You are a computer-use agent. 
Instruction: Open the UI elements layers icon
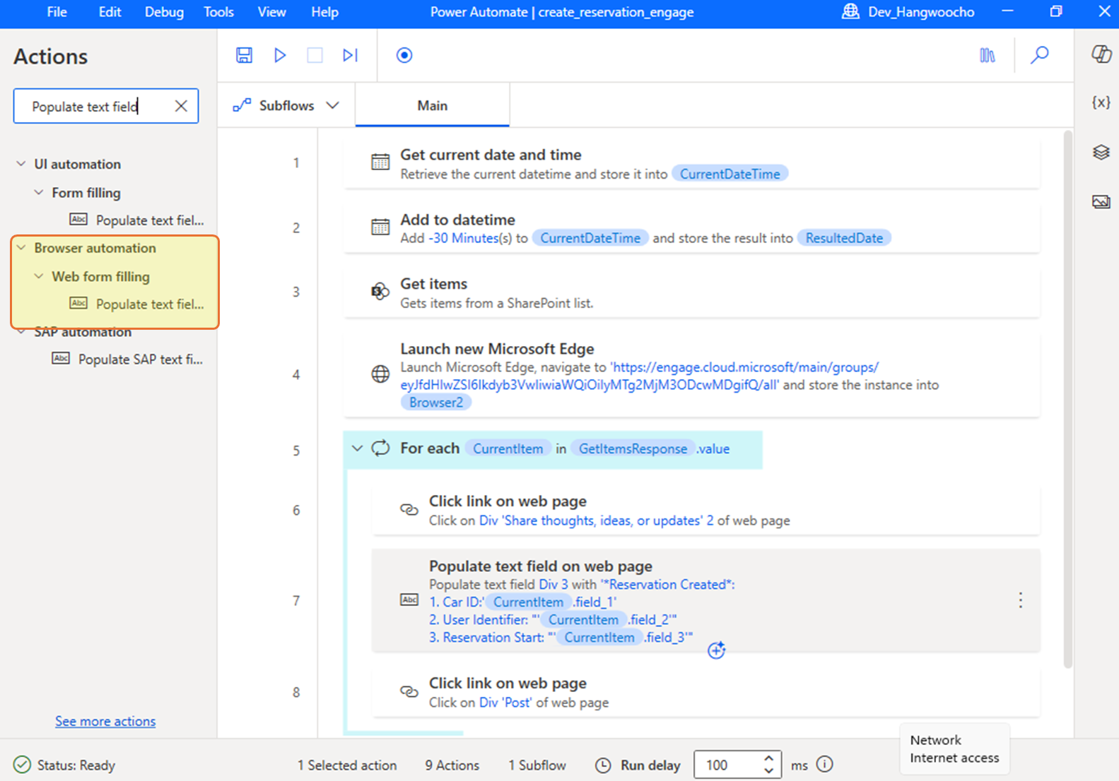coord(1101,152)
